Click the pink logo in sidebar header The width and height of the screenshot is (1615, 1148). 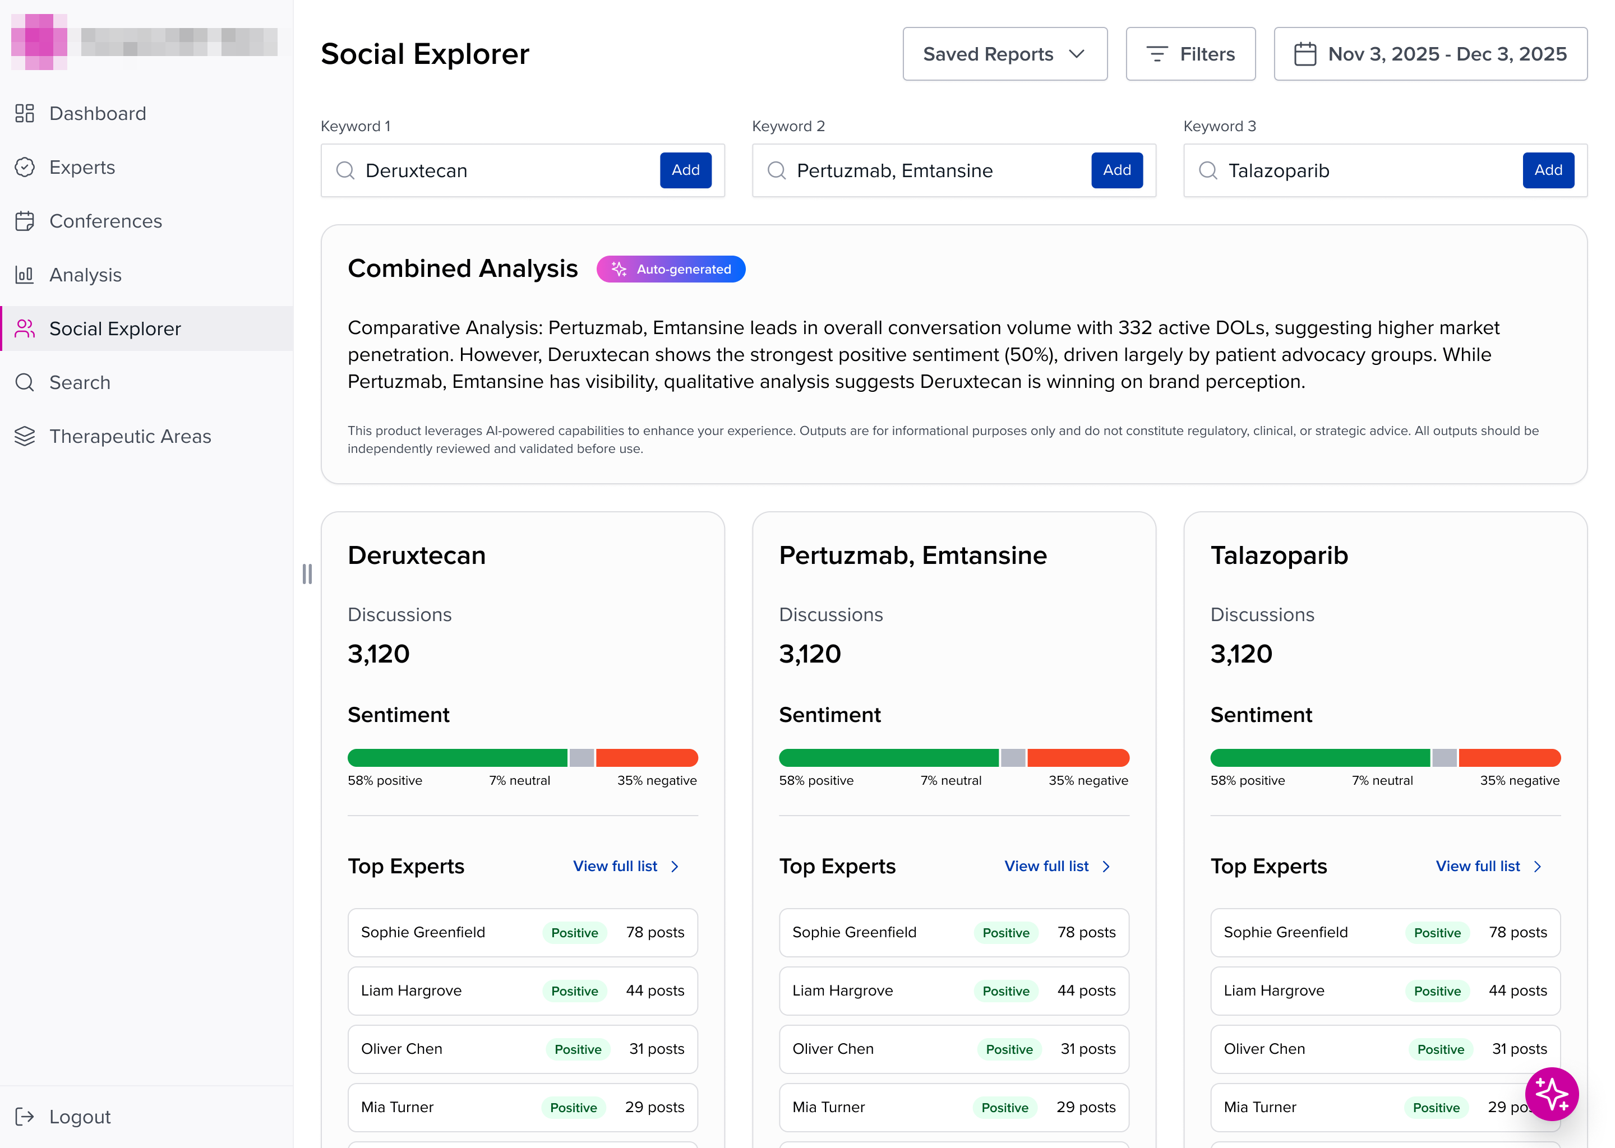(x=39, y=41)
